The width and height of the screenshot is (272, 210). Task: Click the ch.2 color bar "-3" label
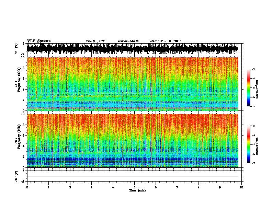click(x=253, y=126)
